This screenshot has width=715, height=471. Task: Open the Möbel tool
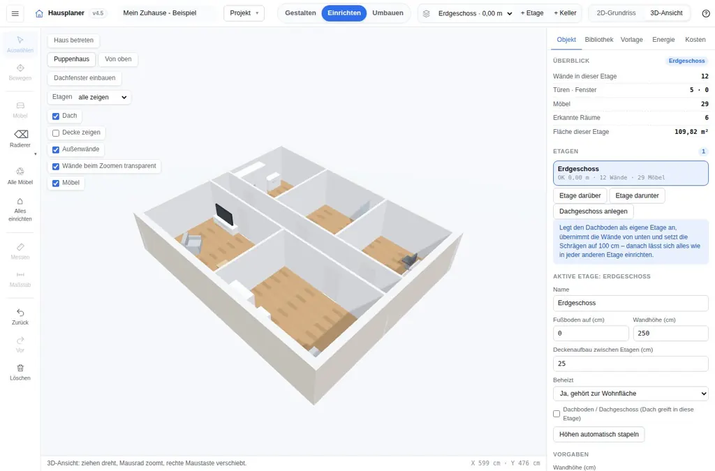click(20, 110)
